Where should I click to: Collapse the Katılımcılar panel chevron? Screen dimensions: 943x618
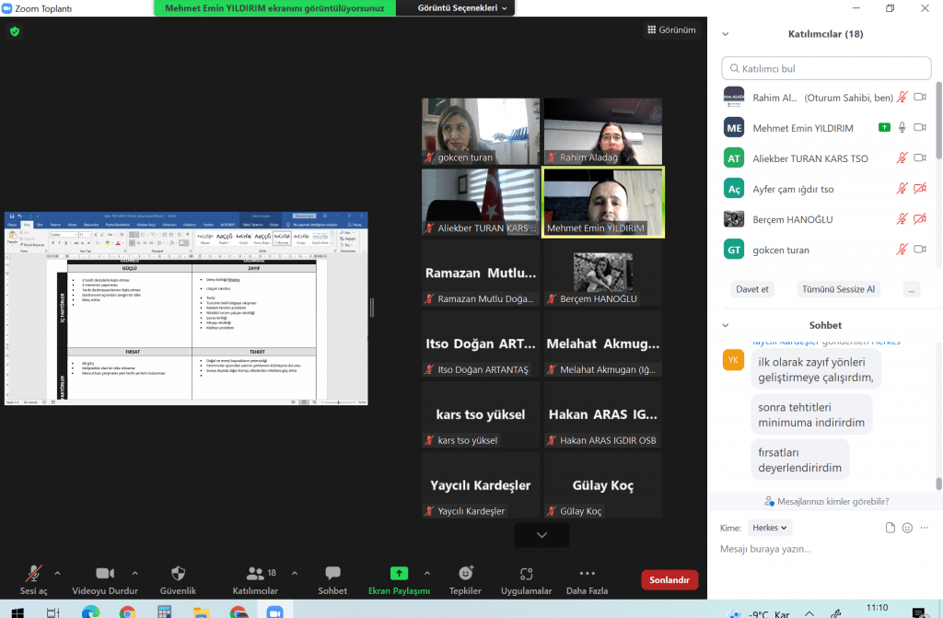pos(726,34)
